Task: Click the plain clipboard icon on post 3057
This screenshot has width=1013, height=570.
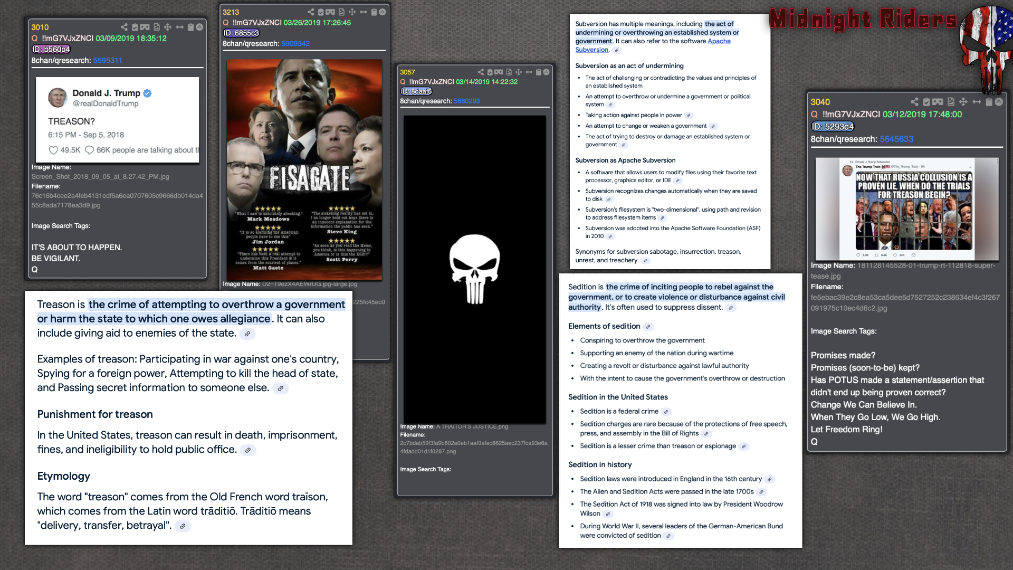Action: [539, 72]
